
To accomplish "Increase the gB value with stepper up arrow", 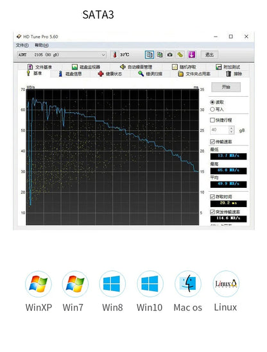I will click(231, 128).
